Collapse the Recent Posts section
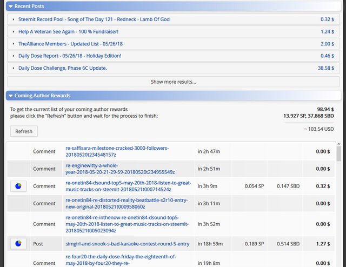 click(x=11, y=6)
